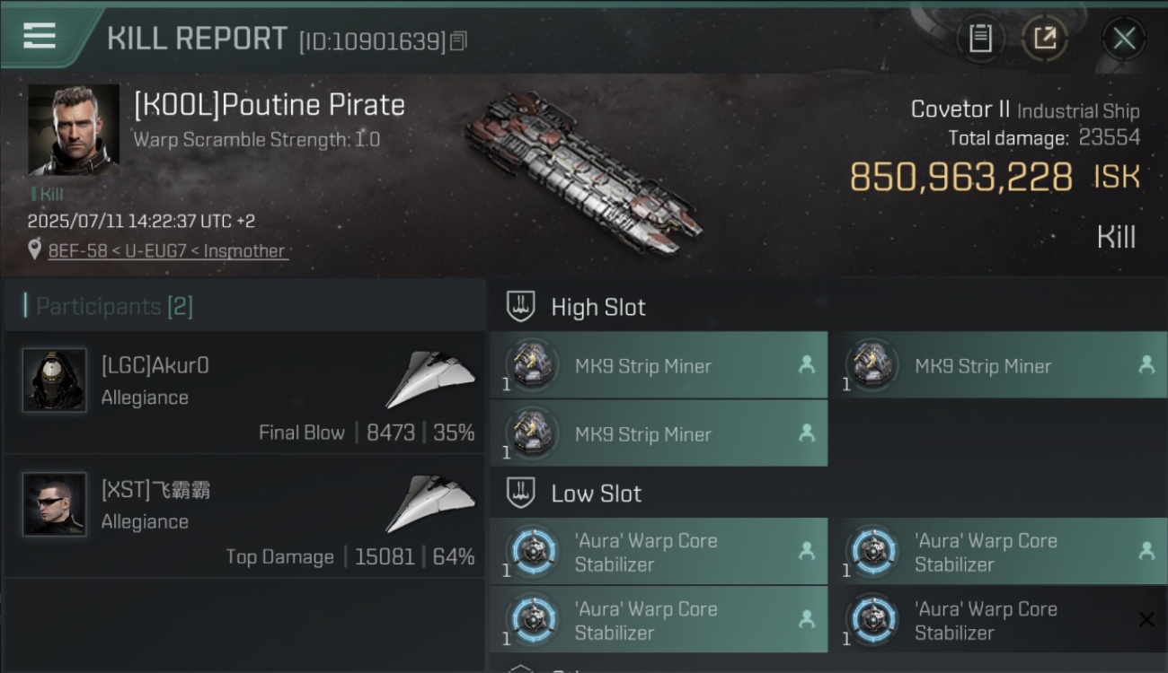Click the clipboard report icon
The image size is (1168, 673).
pyautogui.click(x=980, y=39)
